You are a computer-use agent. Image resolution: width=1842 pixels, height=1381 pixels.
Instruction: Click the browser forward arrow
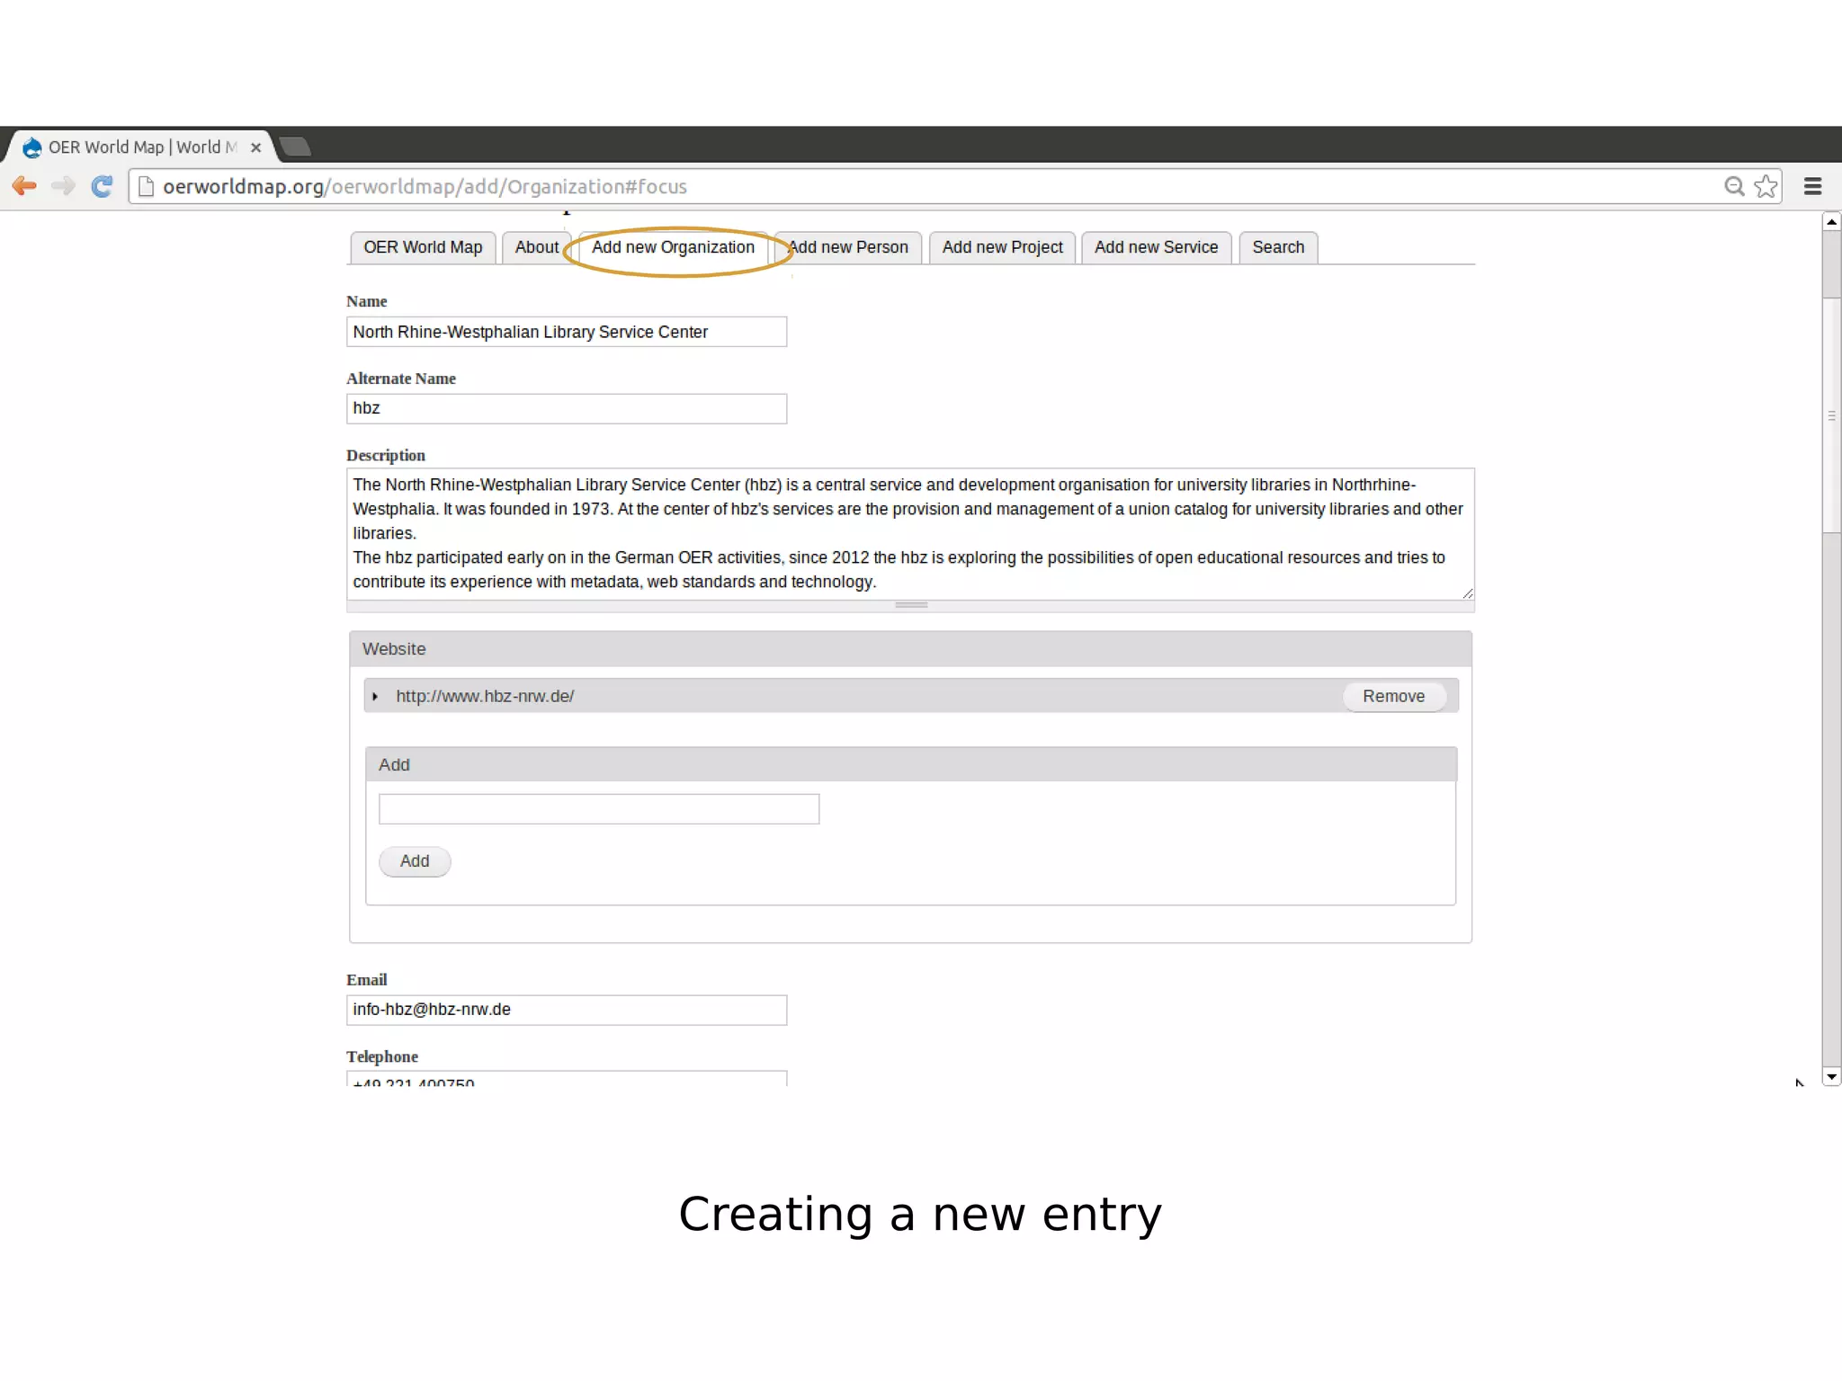click(x=63, y=186)
